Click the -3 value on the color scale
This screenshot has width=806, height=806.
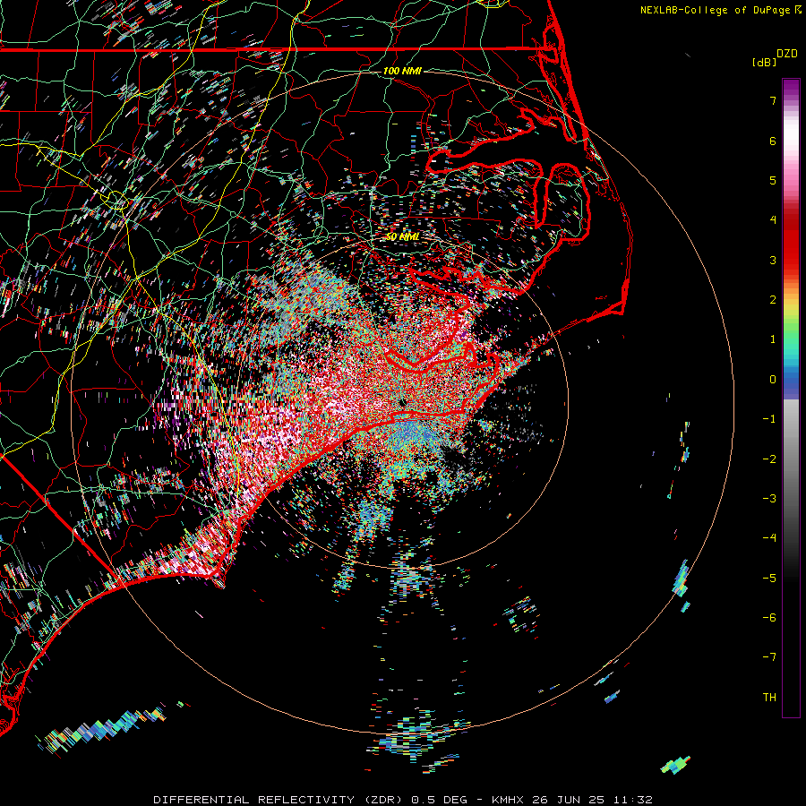pos(769,498)
